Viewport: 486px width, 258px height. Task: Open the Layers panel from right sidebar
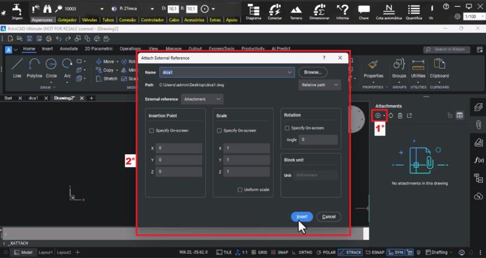pyautogui.click(x=478, y=107)
